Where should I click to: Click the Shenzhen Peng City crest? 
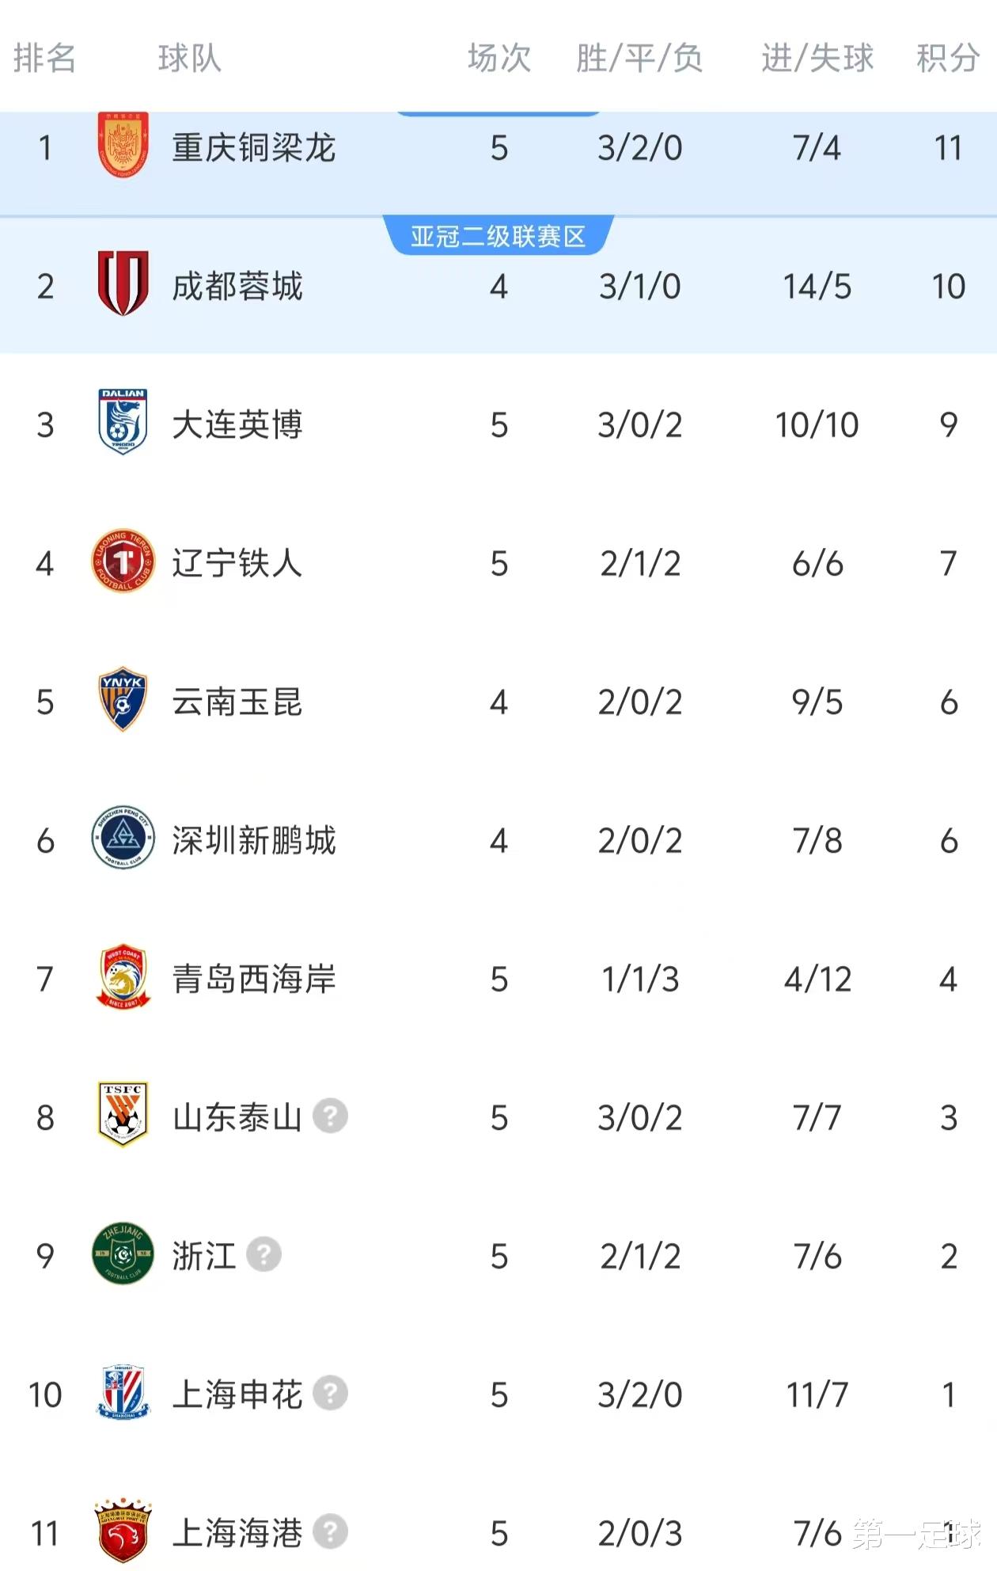[x=123, y=839]
